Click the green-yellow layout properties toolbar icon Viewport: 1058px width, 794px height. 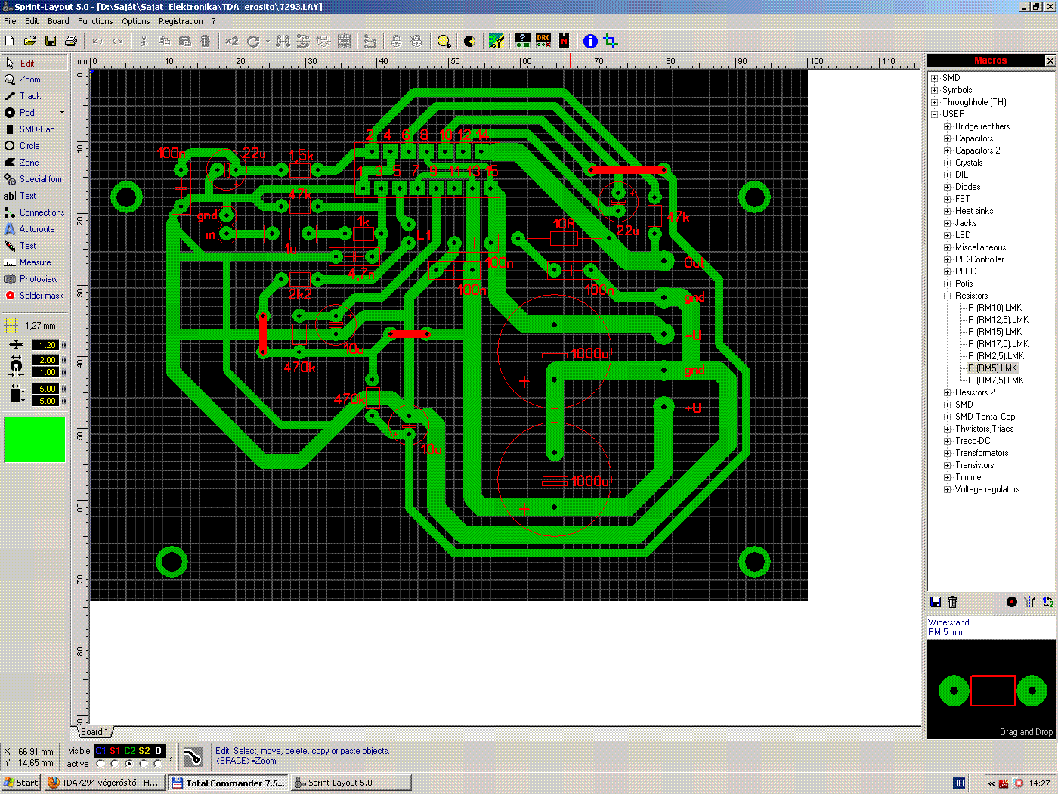[x=497, y=41]
